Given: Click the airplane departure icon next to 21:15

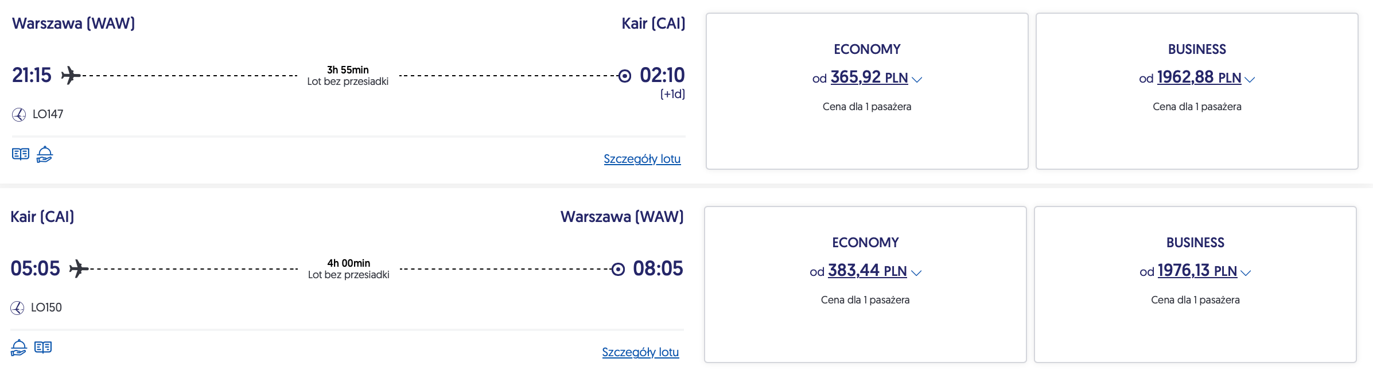Looking at the screenshot, I should click(71, 75).
